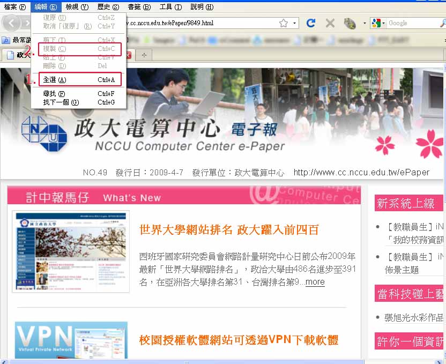Open a new tab with the plus button

click(x=144, y=55)
